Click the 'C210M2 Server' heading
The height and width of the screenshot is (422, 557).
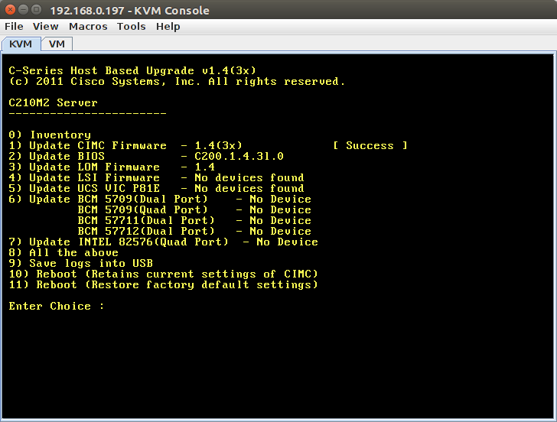pyautogui.click(x=53, y=103)
